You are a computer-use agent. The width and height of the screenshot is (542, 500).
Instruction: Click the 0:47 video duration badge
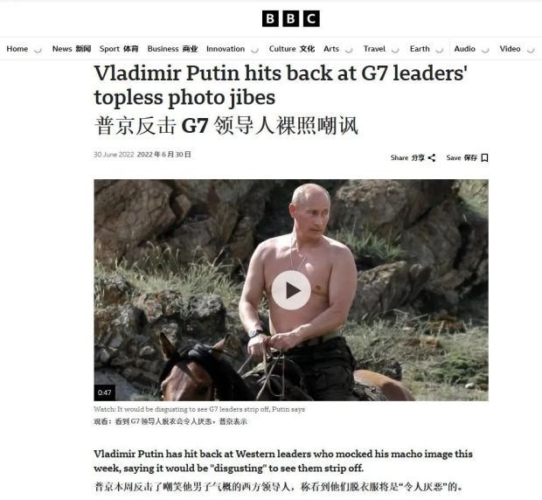click(104, 392)
